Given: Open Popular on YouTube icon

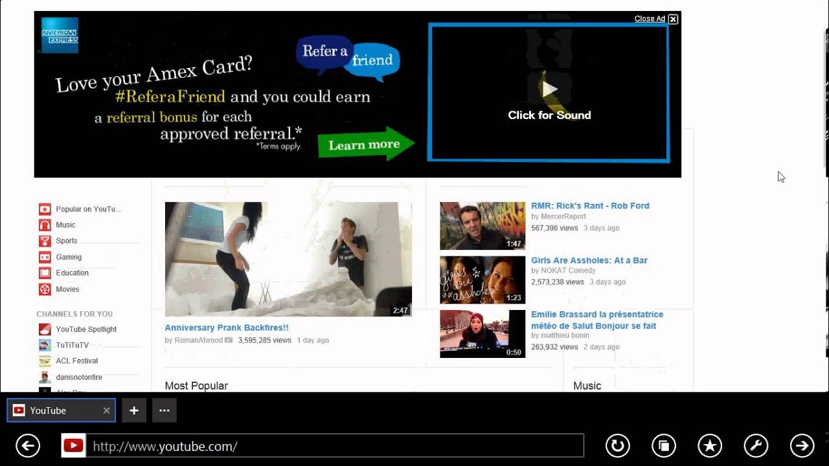Looking at the screenshot, I should pos(45,209).
